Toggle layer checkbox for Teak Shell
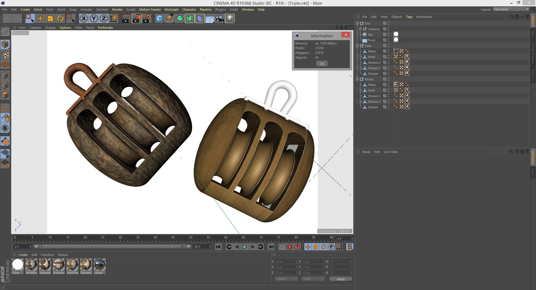The height and width of the screenshot is (290, 536). point(384,57)
